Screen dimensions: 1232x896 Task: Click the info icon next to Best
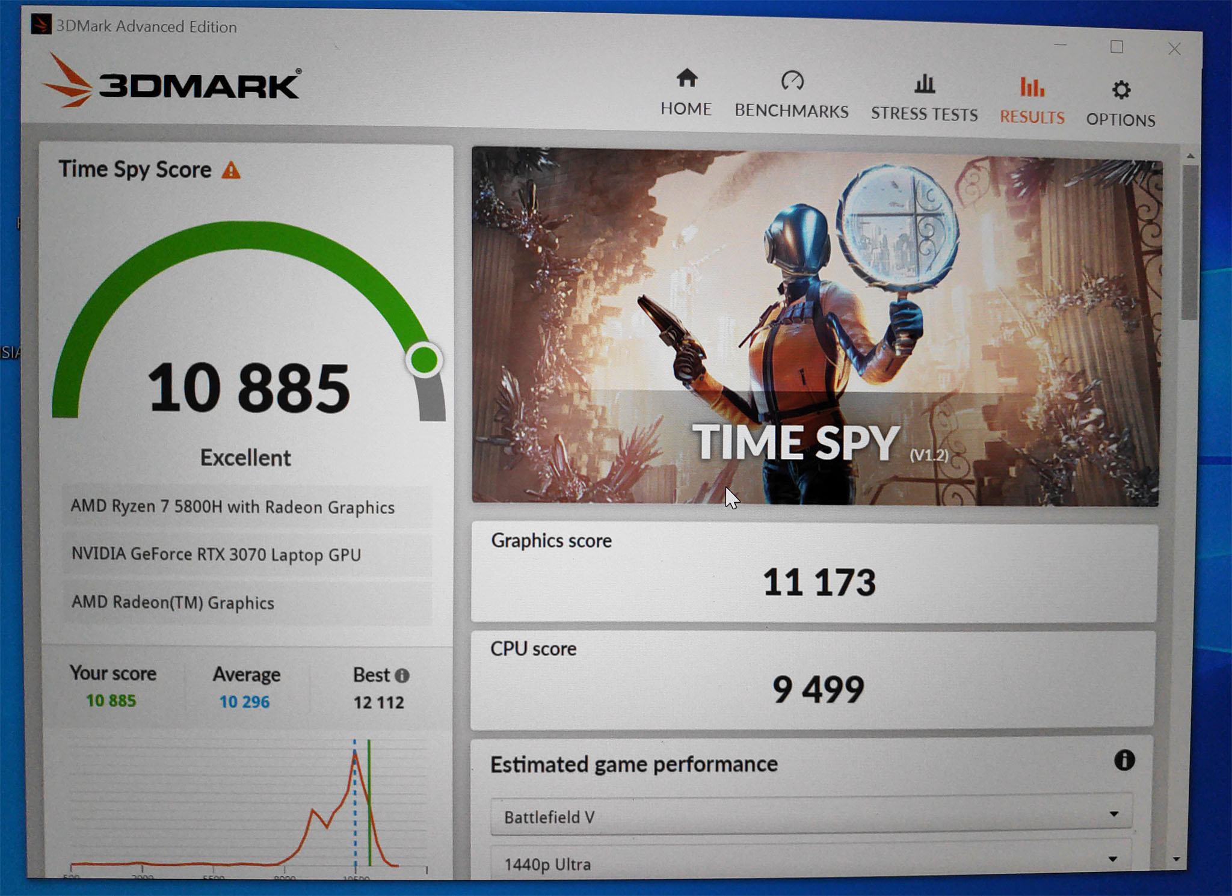402,676
